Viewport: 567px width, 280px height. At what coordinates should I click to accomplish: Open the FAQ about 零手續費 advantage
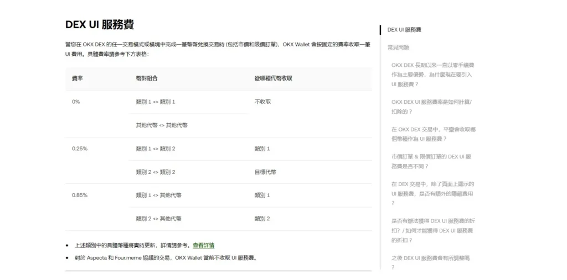pos(433,75)
